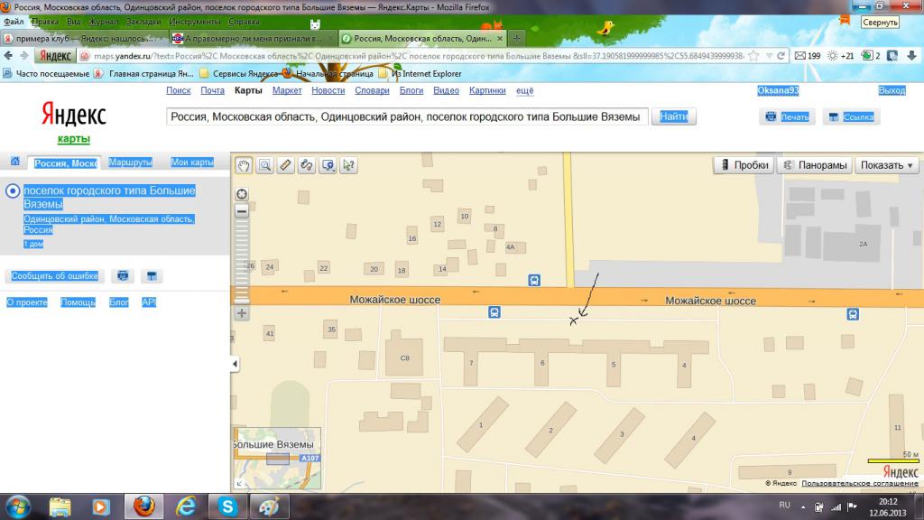
Task: Click the Ссылка link button at top right
Action: [851, 116]
